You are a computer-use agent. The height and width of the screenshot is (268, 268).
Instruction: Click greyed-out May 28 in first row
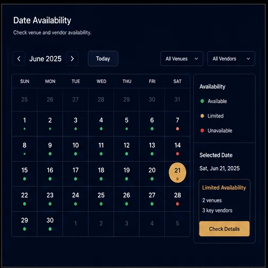point(101,99)
